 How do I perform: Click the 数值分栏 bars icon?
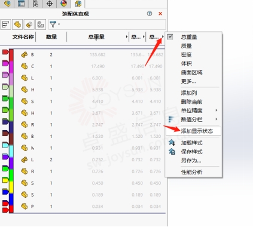[171, 119]
